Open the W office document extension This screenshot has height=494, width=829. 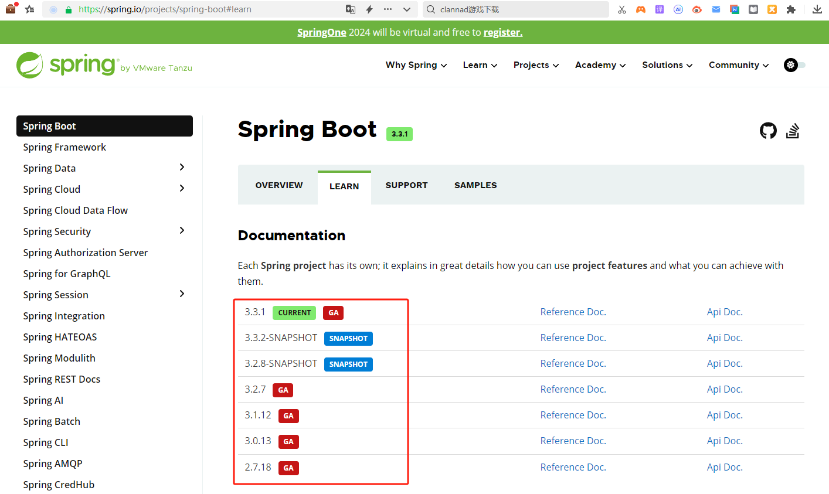click(735, 9)
